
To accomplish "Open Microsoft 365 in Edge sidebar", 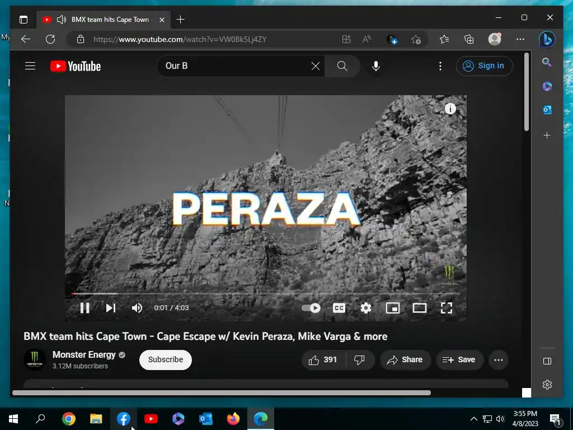I will pyautogui.click(x=547, y=86).
